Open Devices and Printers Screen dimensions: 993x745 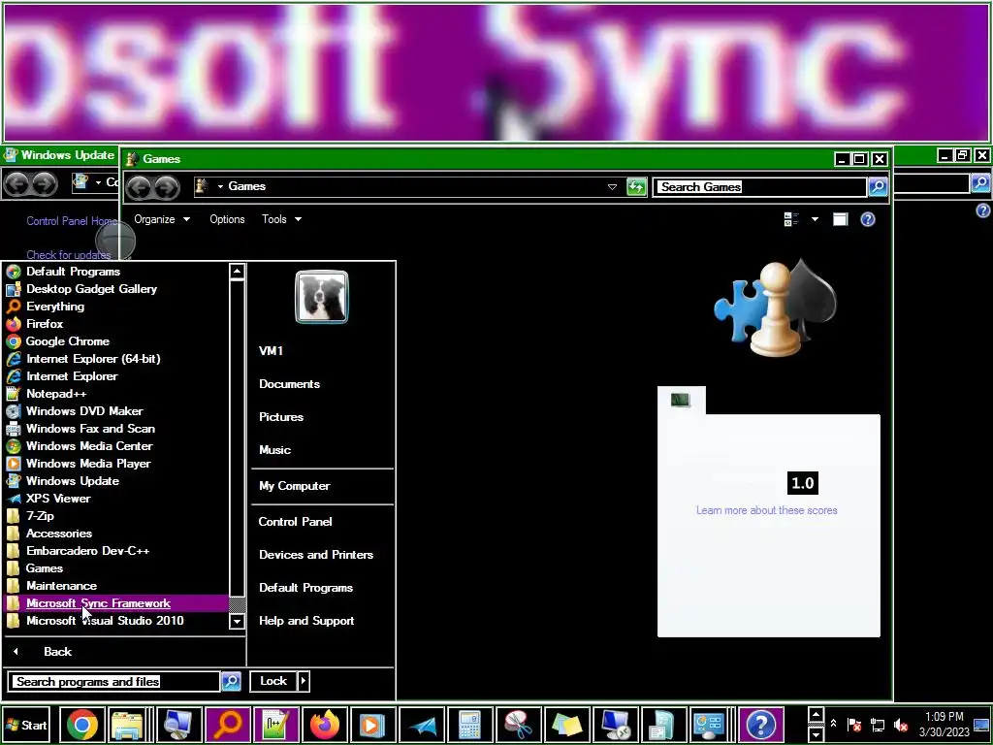316,554
